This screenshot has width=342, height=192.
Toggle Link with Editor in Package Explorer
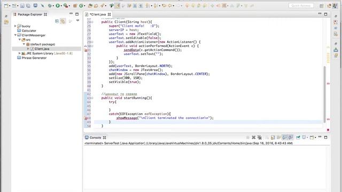point(63,21)
